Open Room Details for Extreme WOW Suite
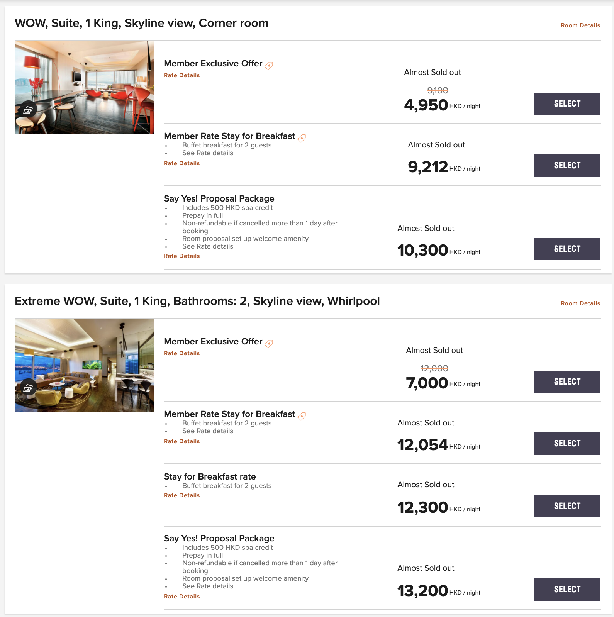Screen dimensions: 614x617 580,303
